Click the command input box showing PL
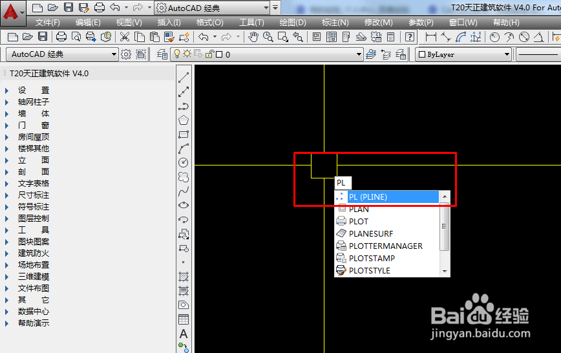Screen dimensions: 561x353 [x=343, y=183]
